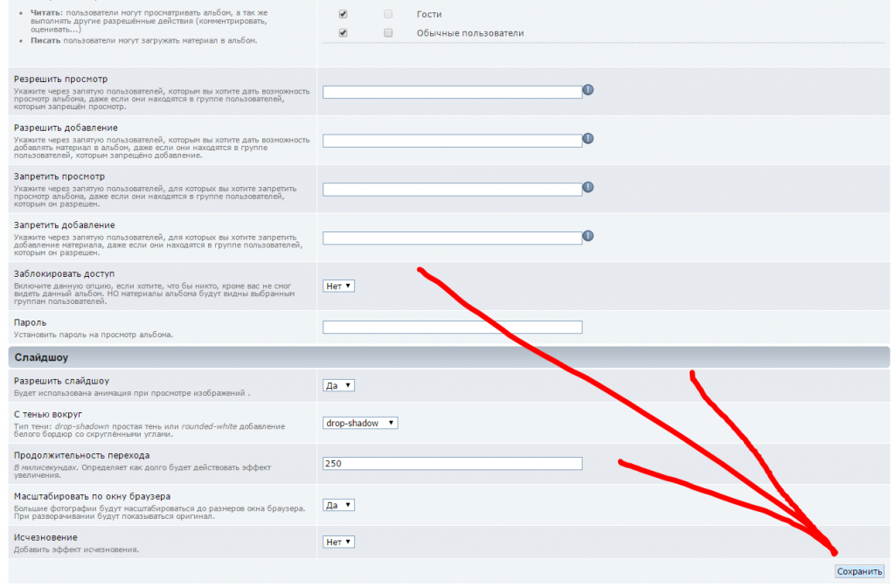Click info icon beside Запретить добавление field
The height and width of the screenshot is (587, 895).
click(588, 236)
